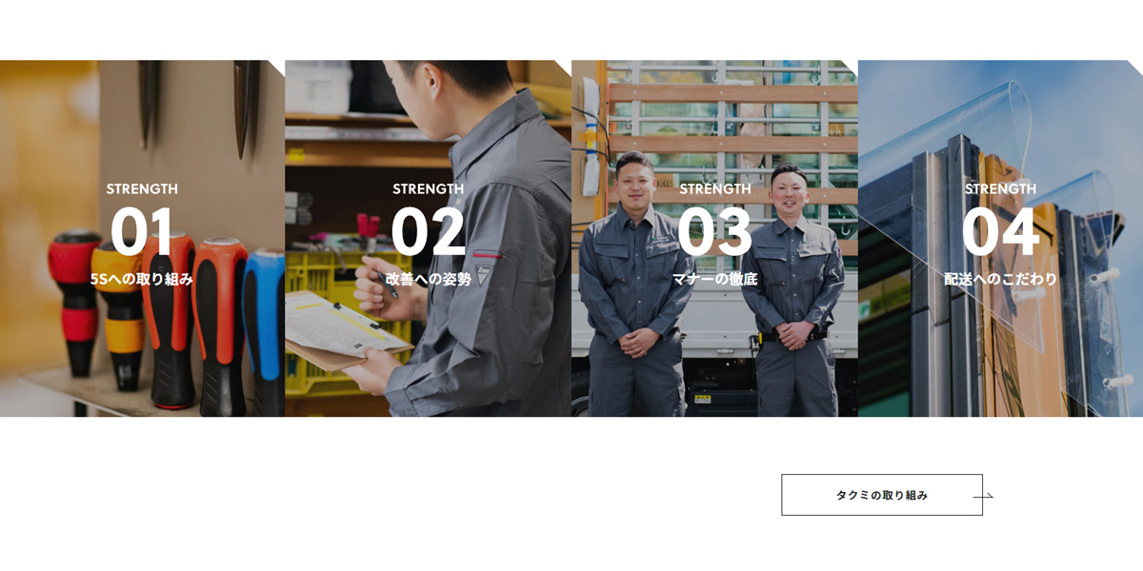Click the large 02 number
Screen dimensions: 1143x571
point(428,232)
